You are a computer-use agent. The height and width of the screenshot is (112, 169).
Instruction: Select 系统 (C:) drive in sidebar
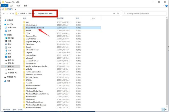click(11, 66)
